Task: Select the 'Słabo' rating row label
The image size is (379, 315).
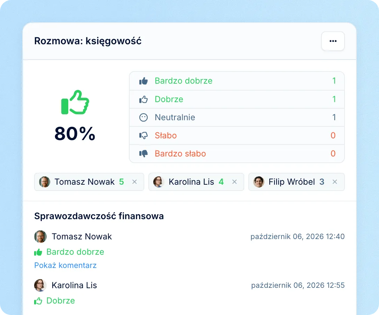Action: coord(165,136)
